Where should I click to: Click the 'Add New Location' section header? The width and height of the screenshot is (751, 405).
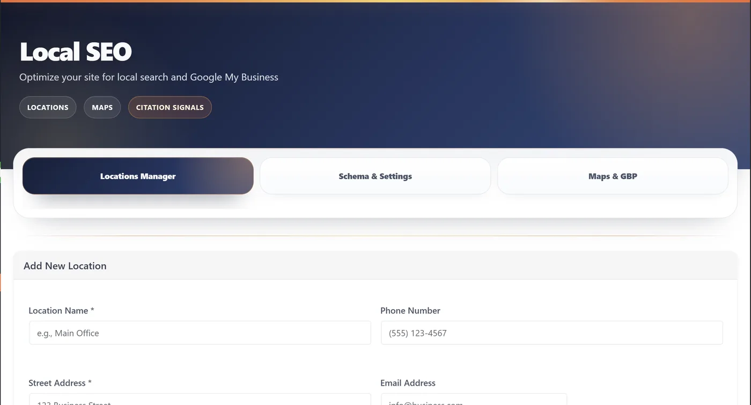(65, 266)
